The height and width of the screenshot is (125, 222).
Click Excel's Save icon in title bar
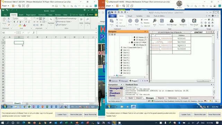[3, 10]
